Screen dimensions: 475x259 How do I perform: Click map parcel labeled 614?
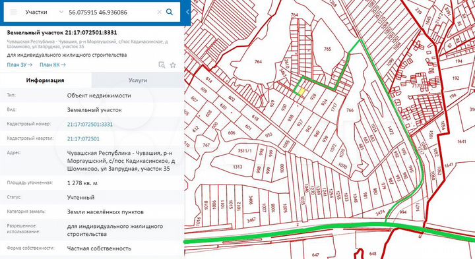(208, 80)
